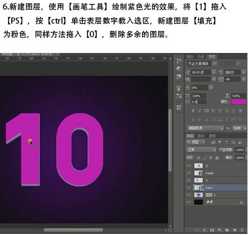Click text color magenta swatch
This screenshot has height=235, width=248.
238,102
